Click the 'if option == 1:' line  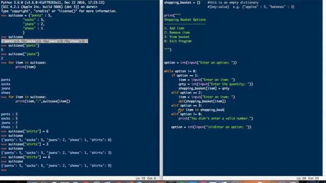[185, 76]
